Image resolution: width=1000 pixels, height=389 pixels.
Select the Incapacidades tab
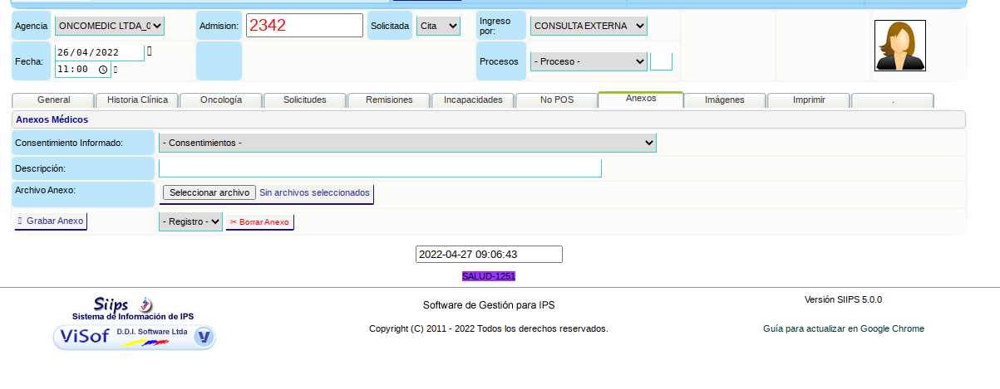coord(473,100)
